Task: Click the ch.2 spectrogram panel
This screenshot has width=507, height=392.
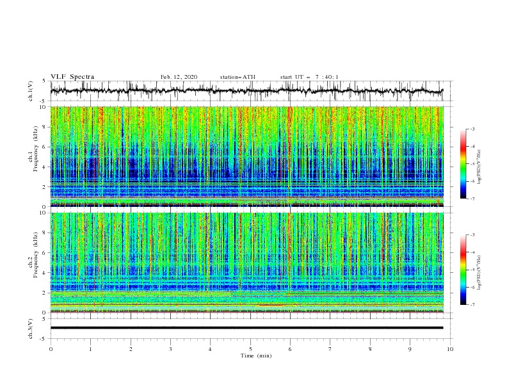Action: (x=247, y=263)
